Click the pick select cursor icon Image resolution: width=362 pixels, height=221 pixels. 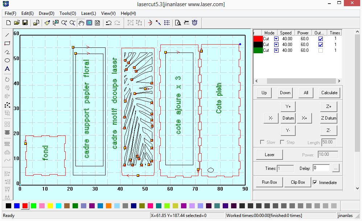55,22
